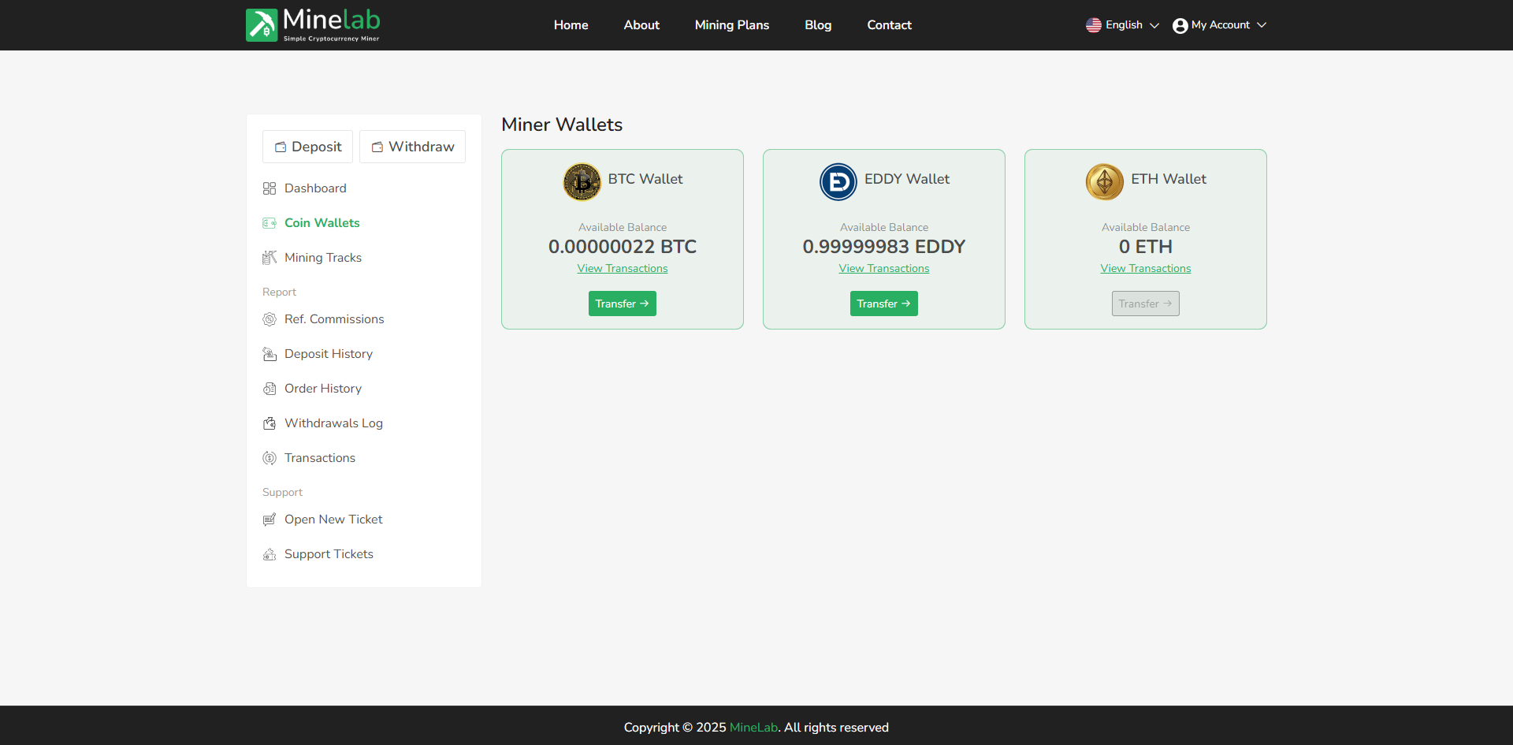Open BTC Wallet View Transactions link
Viewport: 1513px width, 745px height.
(x=622, y=268)
